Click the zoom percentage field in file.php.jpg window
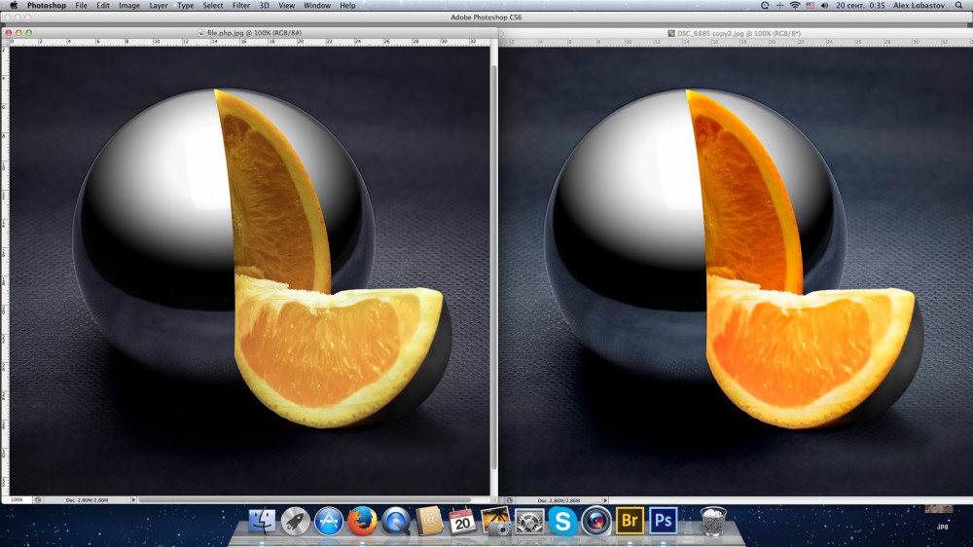Image resolution: width=973 pixels, height=547 pixels. tap(17, 499)
